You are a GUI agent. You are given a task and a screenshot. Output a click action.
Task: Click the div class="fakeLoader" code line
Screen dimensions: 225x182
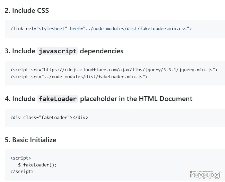pyautogui.click(x=49, y=118)
